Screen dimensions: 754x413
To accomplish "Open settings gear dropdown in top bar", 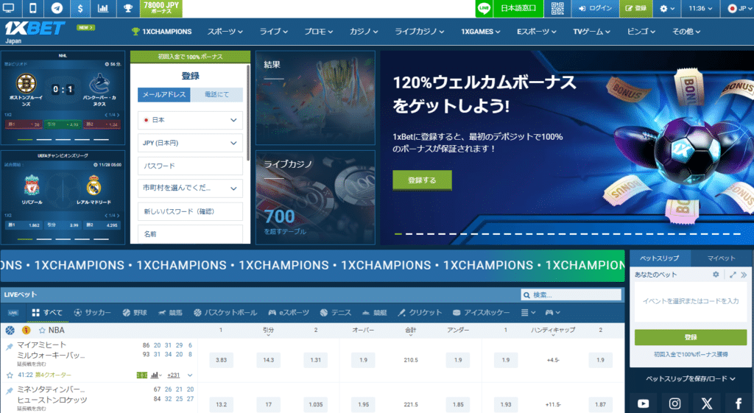I will pyautogui.click(x=666, y=8).
